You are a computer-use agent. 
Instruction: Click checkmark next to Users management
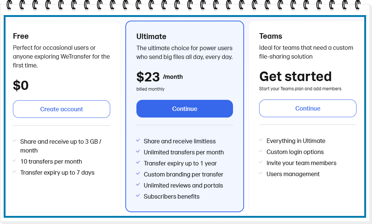click(261, 173)
